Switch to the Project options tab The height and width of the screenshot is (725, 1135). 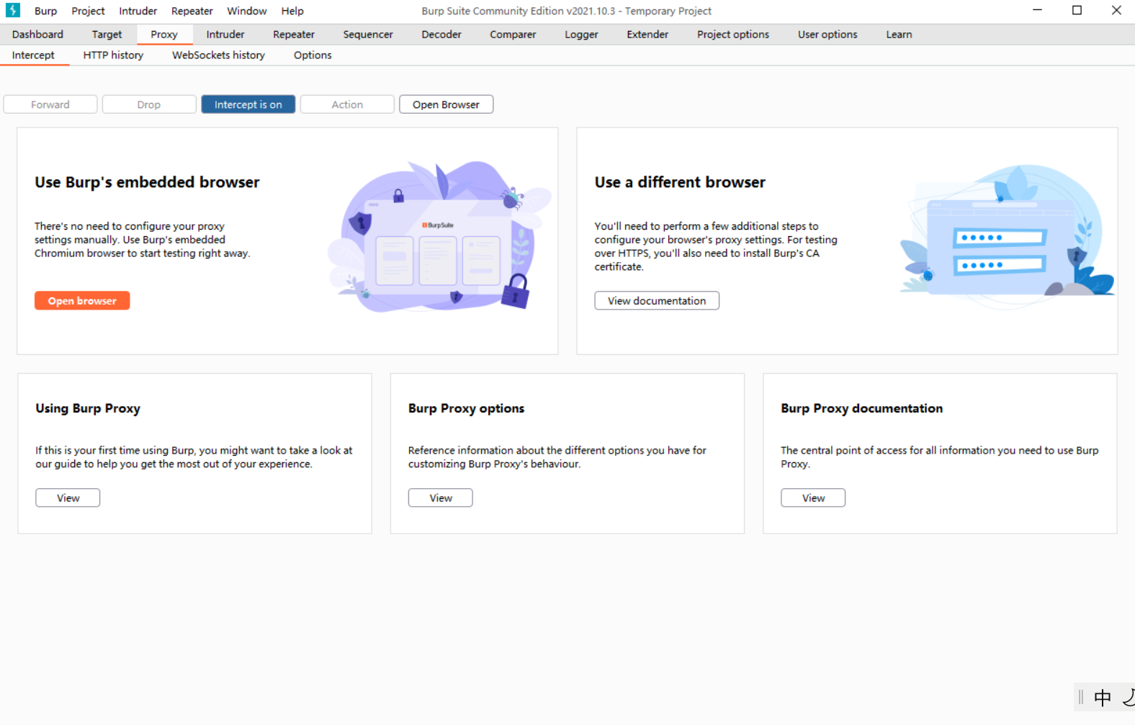[x=732, y=35]
